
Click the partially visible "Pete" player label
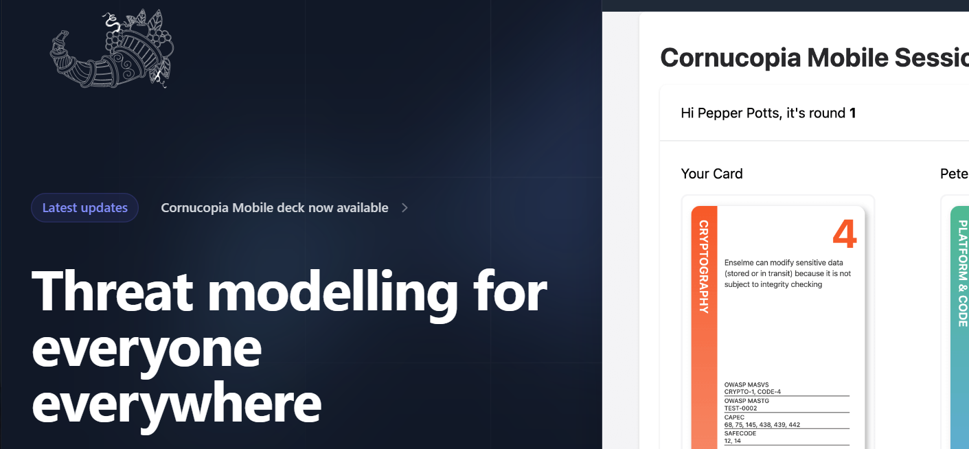(954, 174)
